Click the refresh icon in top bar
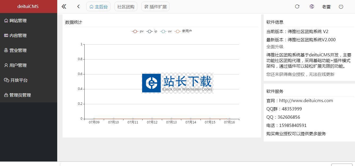This screenshot has width=355, height=166. (x=297, y=7)
